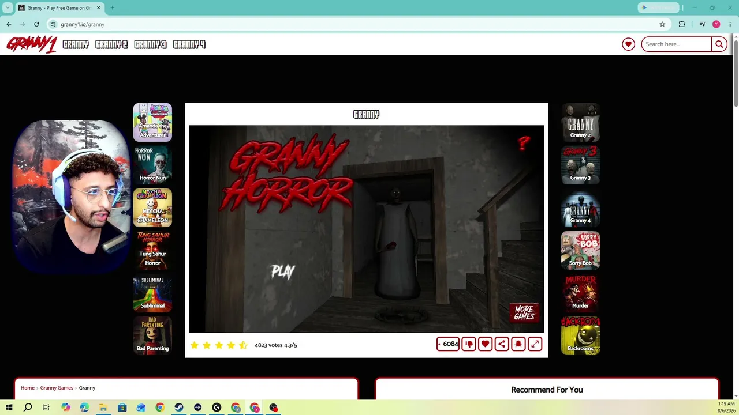Open the Chrome profile avatar
The height and width of the screenshot is (415, 739).
coord(716,24)
